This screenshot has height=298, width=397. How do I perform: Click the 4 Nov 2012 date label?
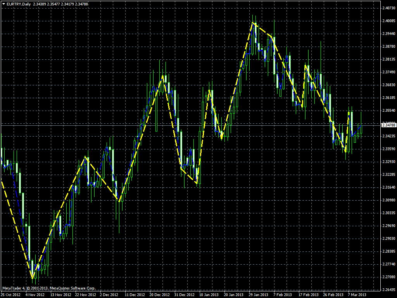[x=35, y=295]
